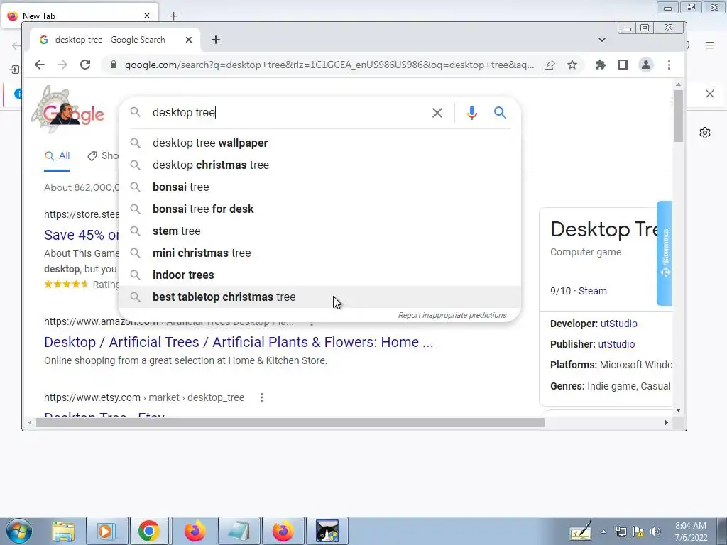View site info via the lock icon

(x=114, y=65)
